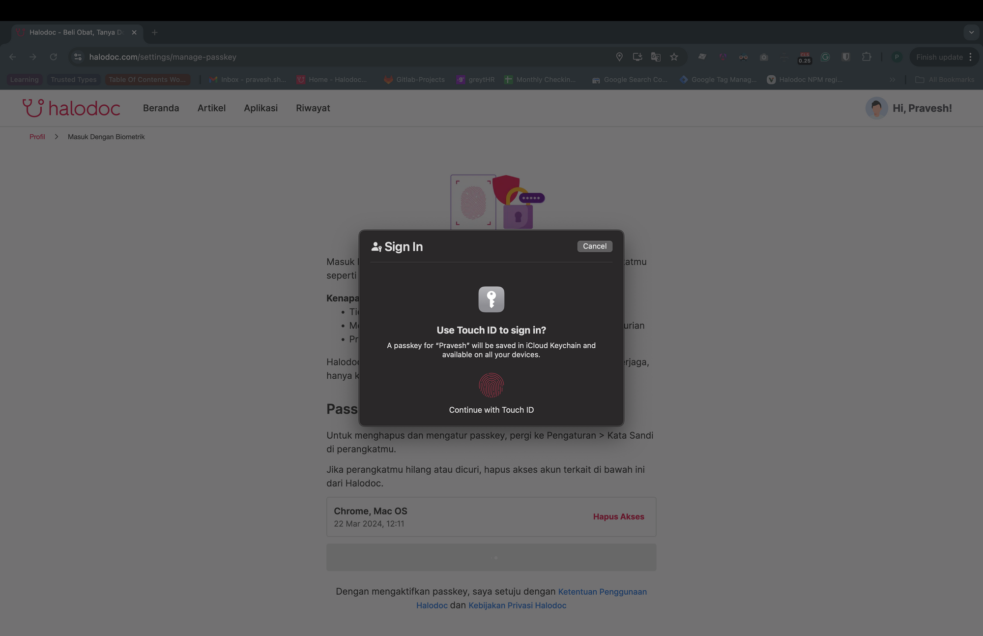The image size is (983, 636).
Task: Click Hapus Akses for Chrome, Mac OS
Action: [618, 516]
